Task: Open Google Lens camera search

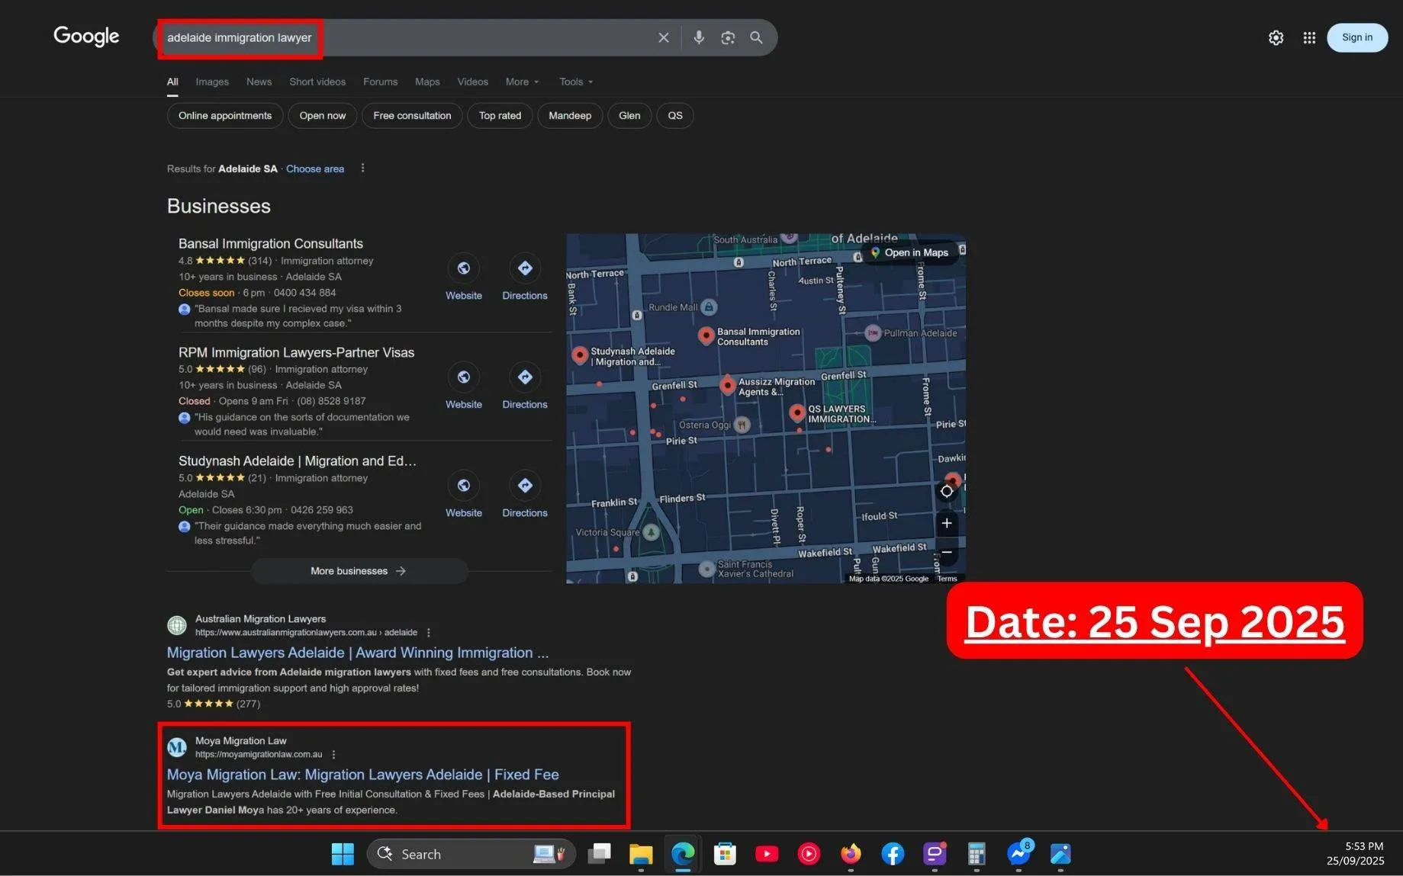Action: (x=727, y=37)
